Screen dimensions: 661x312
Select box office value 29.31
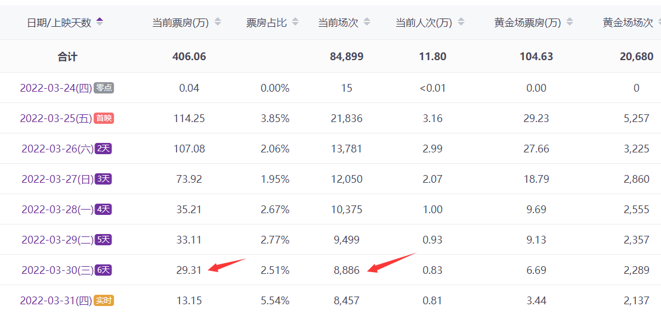pos(189,270)
